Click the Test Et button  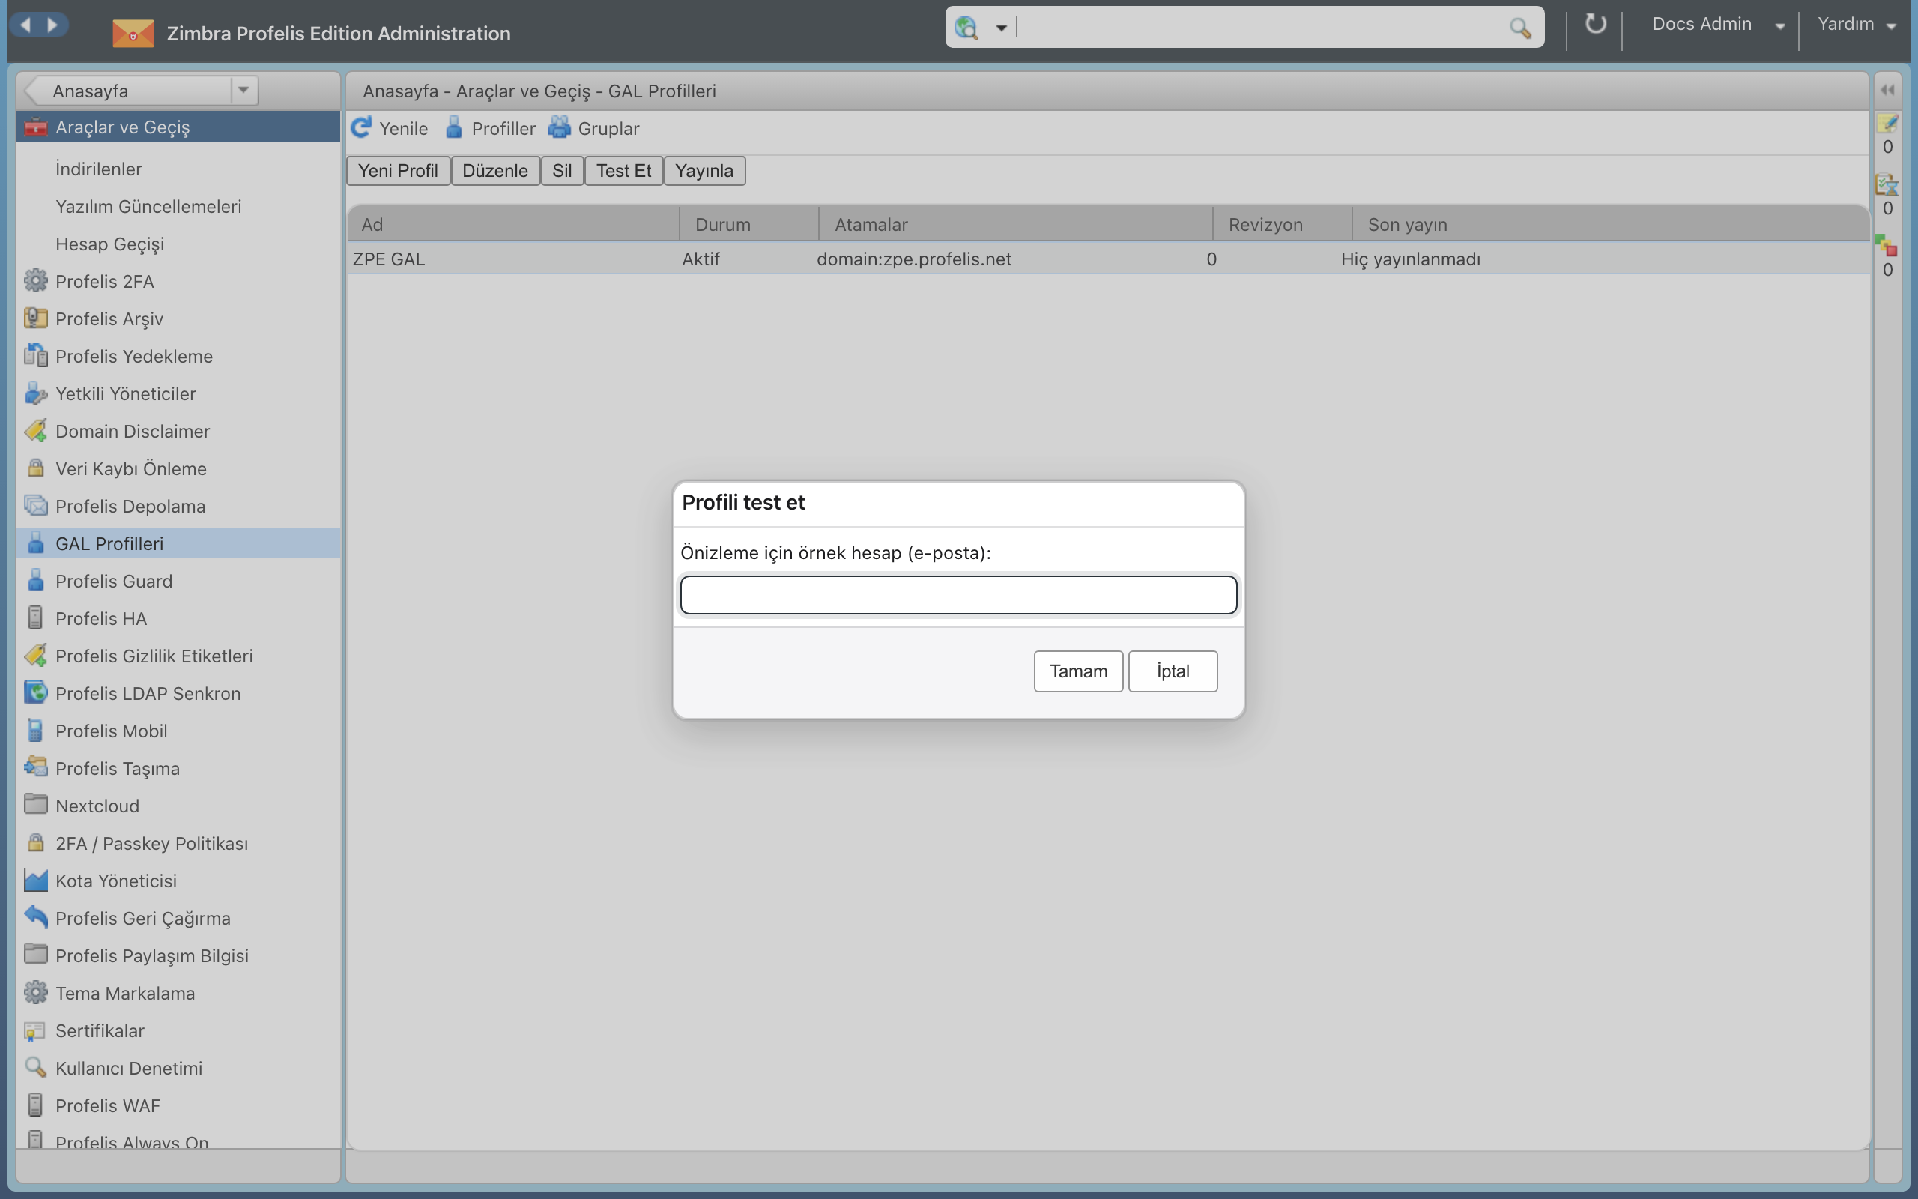pyautogui.click(x=624, y=171)
